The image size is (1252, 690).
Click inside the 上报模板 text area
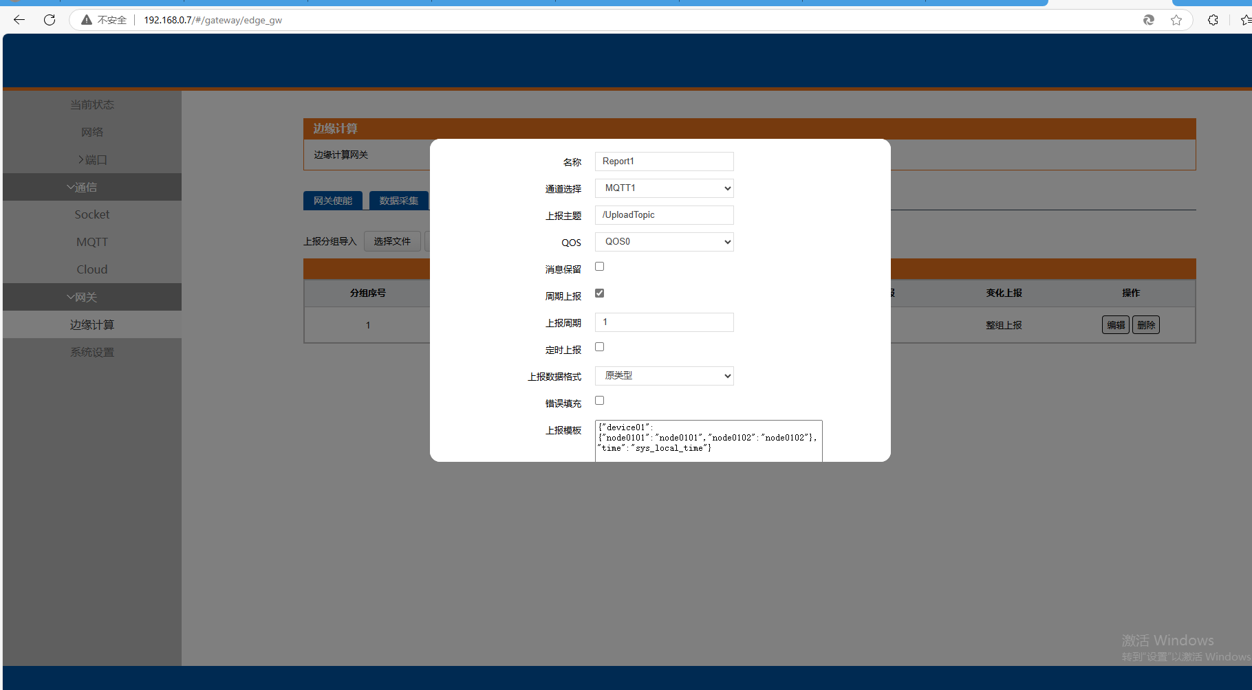709,441
